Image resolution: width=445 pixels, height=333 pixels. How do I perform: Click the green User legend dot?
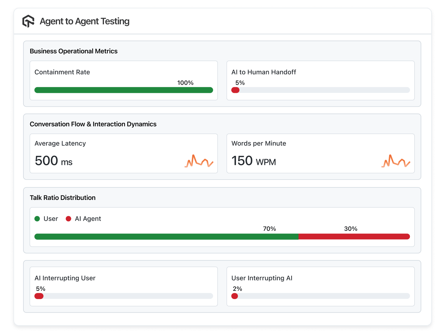pyautogui.click(x=37, y=219)
